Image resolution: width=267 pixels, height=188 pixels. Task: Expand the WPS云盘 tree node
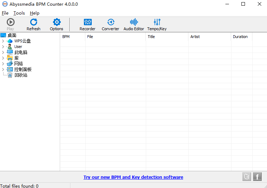point(3,41)
